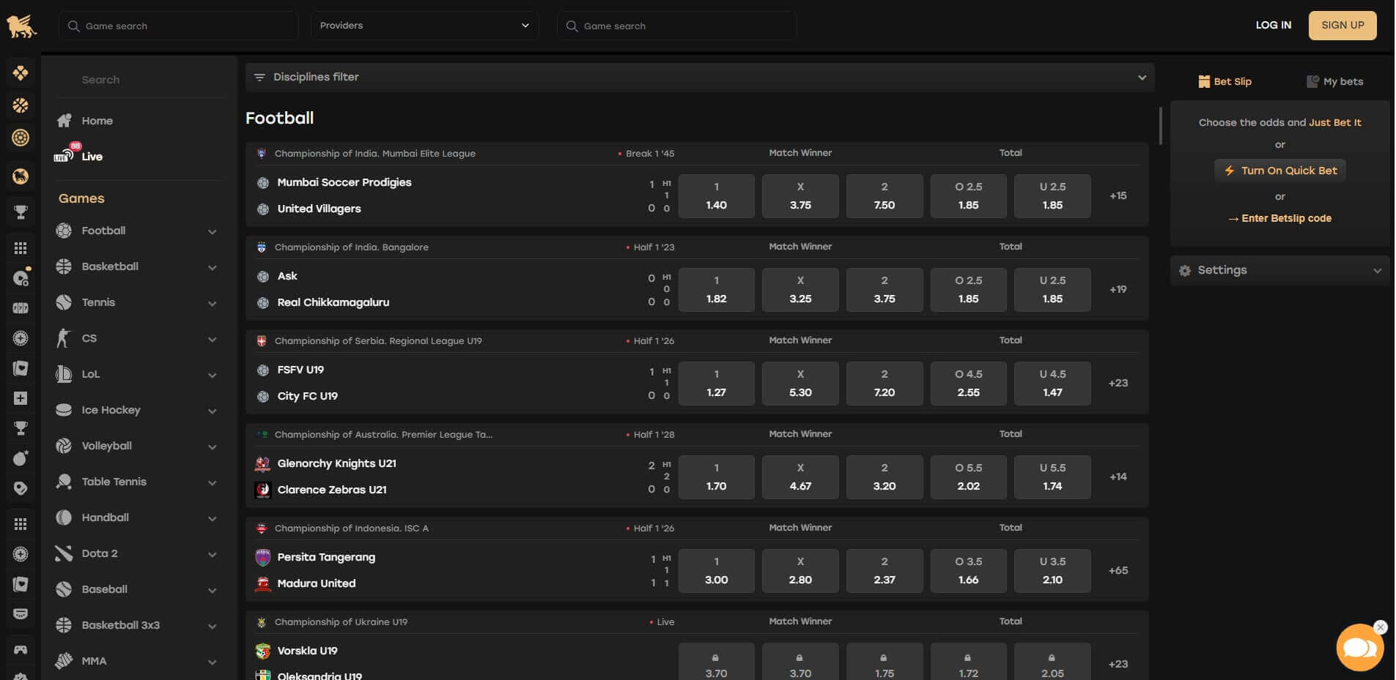Click the Enter Betslip code link
The height and width of the screenshot is (680, 1396).
pyautogui.click(x=1279, y=218)
